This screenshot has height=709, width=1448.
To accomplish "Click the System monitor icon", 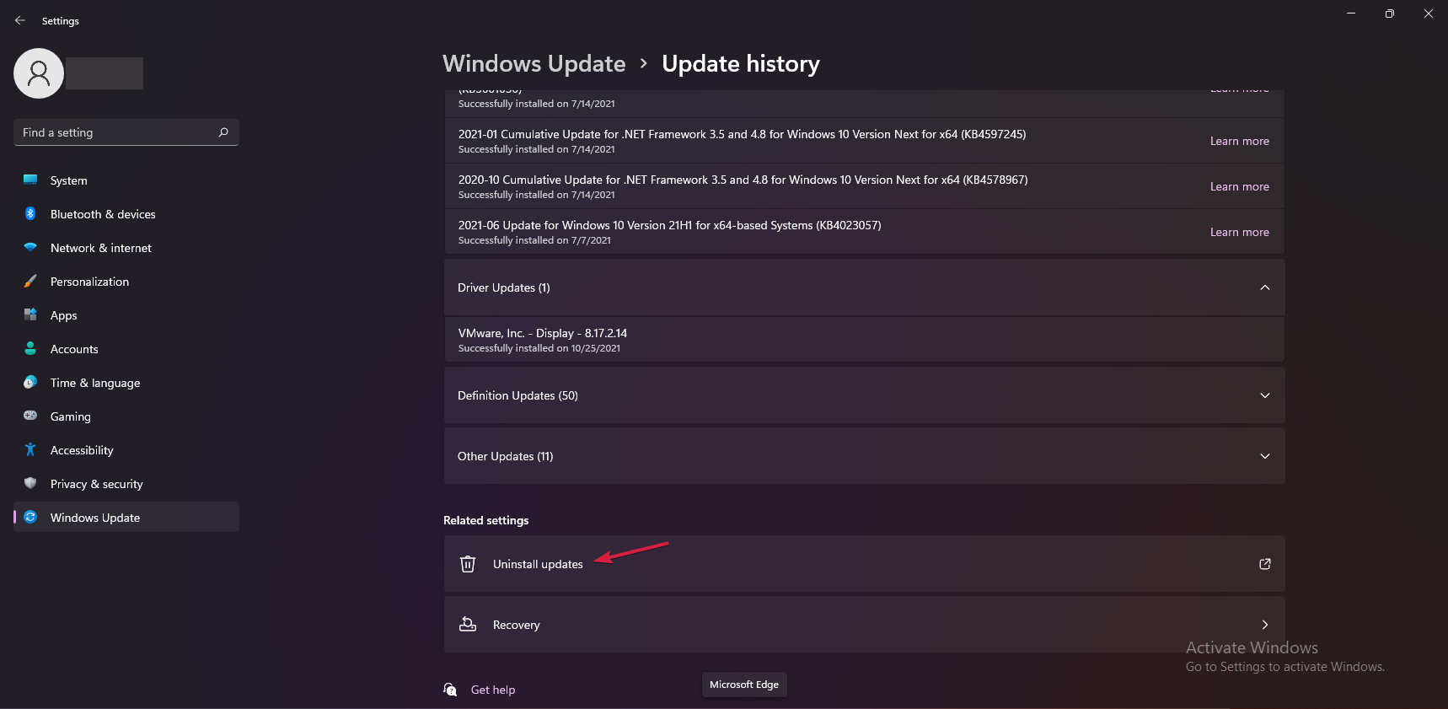I will coord(30,180).
